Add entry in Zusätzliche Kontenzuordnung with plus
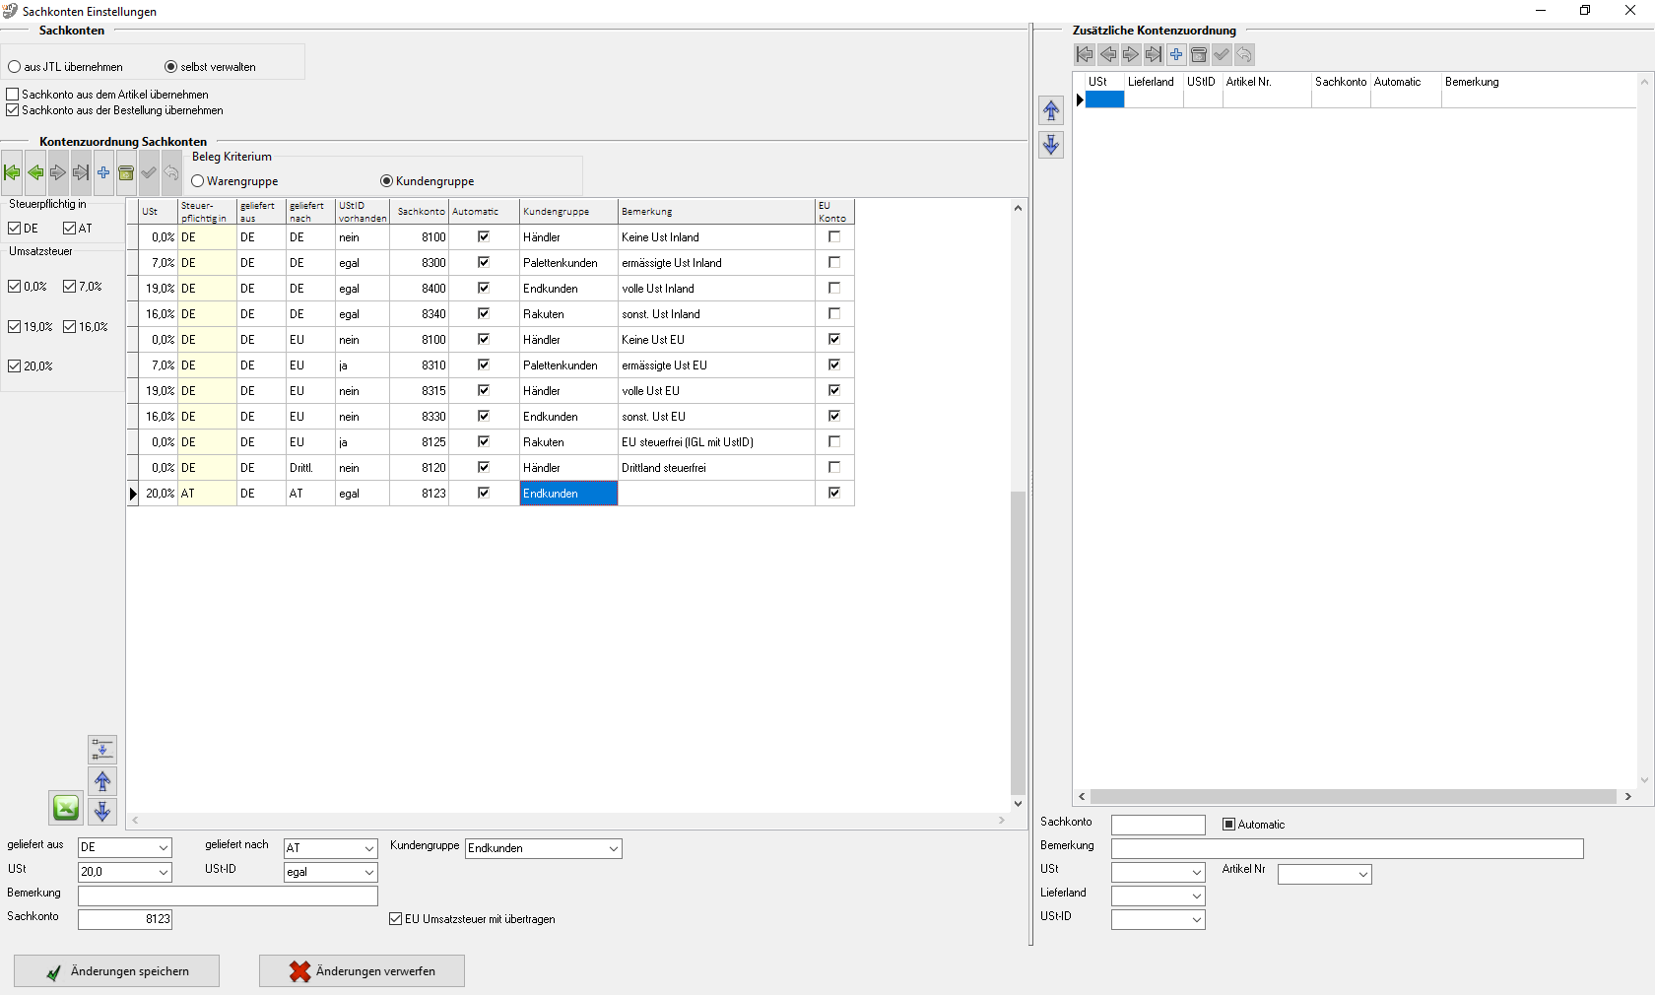Image resolution: width=1655 pixels, height=995 pixels. 1176,55
